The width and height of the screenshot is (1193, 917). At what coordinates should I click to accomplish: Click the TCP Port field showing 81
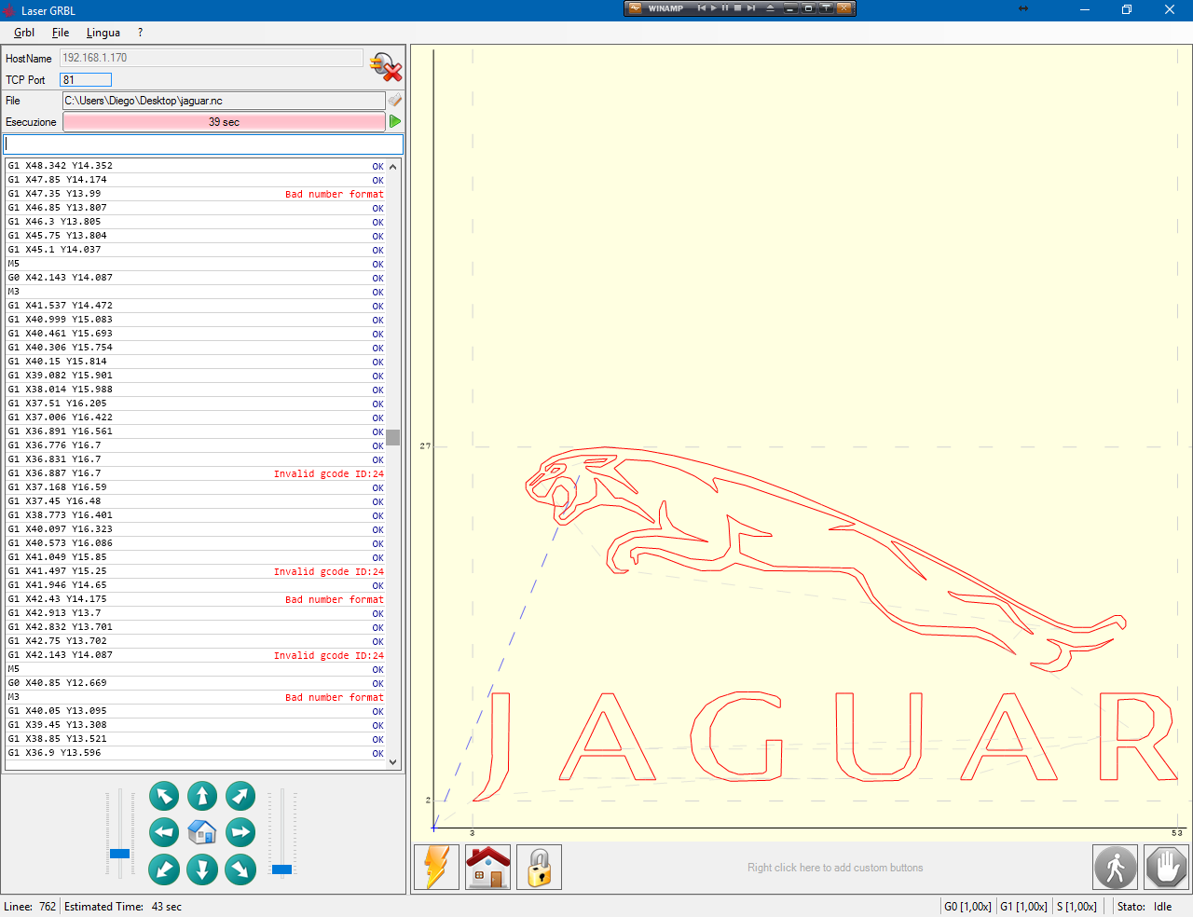(x=86, y=80)
